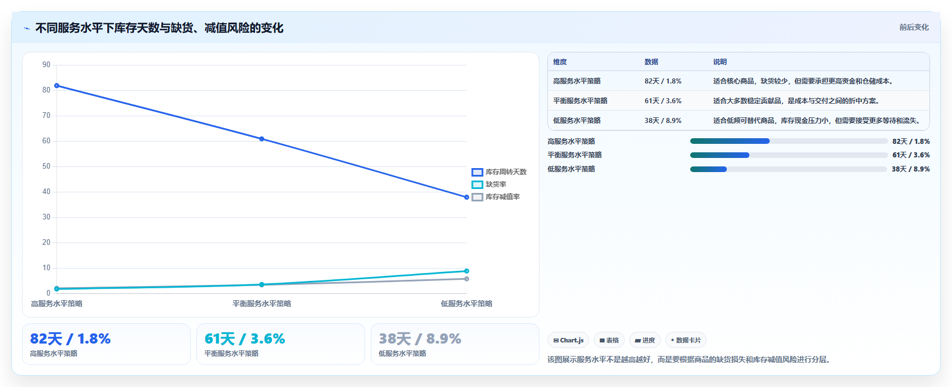The image size is (952, 387).
Task: Toggle the 库存周转天数 legend swatch
Action: pyautogui.click(x=477, y=172)
